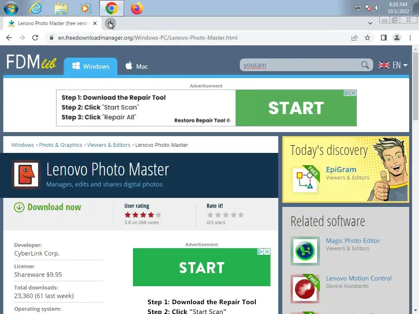The width and height of the screenshot is (419, 314).
Task: Share this page via share icon
Action: pyautogui.click(x=354, y=38)
